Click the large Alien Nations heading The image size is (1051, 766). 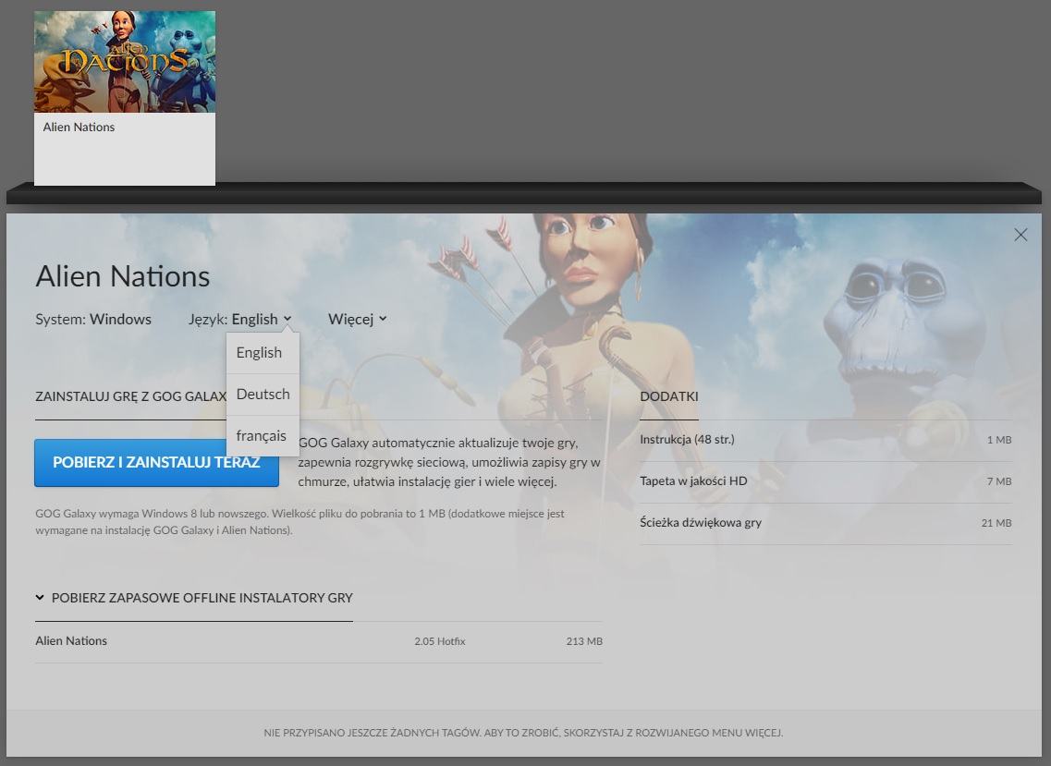123,276
